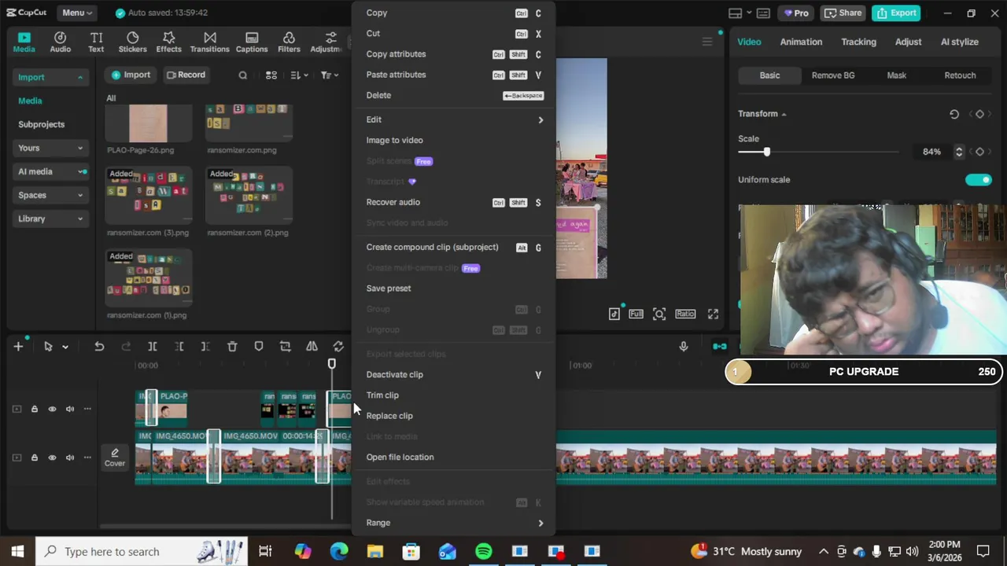Viewport: 1007px width, 566px height.
Task: Click the Mirror flip icon
Action: pos(312,347)
